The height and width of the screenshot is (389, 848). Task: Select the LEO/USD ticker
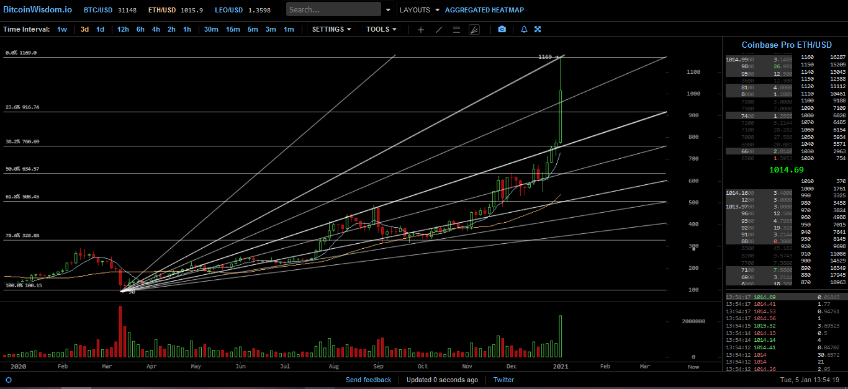[228, 10]
